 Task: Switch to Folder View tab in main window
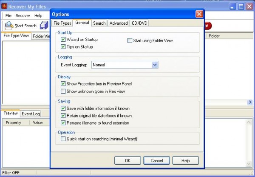tap(41, 36)
